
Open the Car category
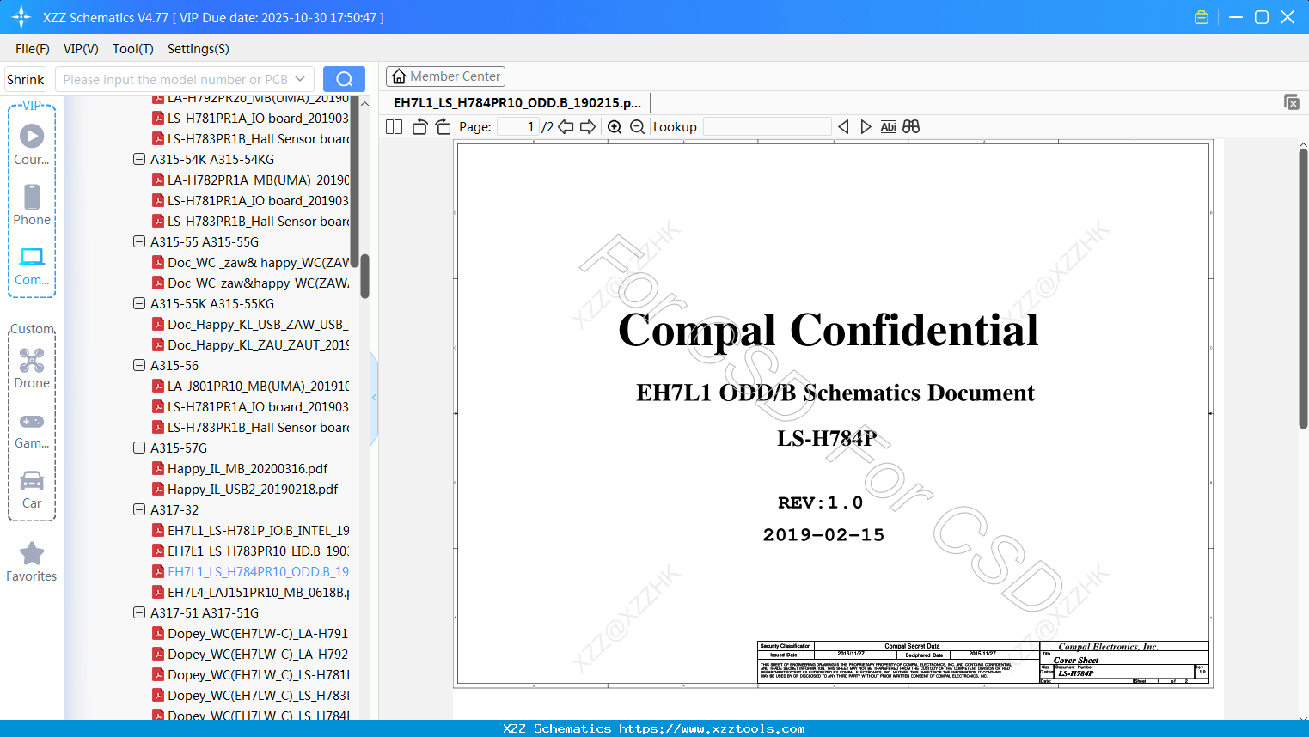pos(32,490)
